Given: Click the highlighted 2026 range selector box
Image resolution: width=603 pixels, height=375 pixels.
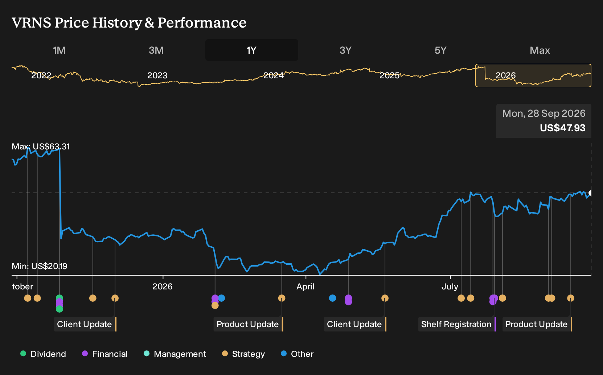Looking at the screenshot, I should click(533, 75).
